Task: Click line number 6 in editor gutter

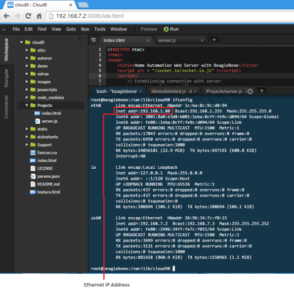Action: [100, 76]
